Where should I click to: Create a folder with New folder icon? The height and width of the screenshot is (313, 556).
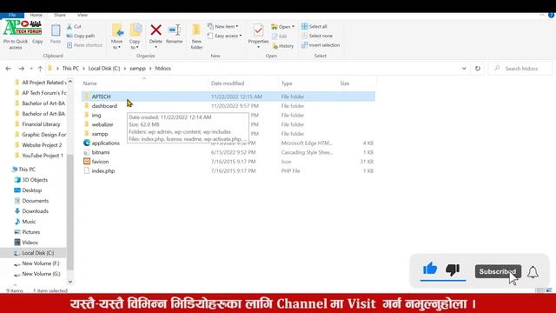point(196,30)
